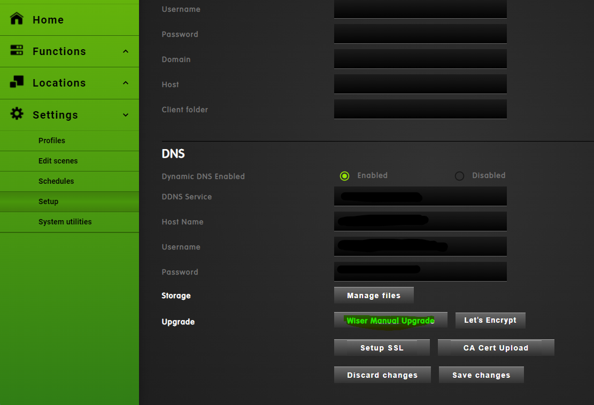Expand the Functions chevron

click(126, 51)
